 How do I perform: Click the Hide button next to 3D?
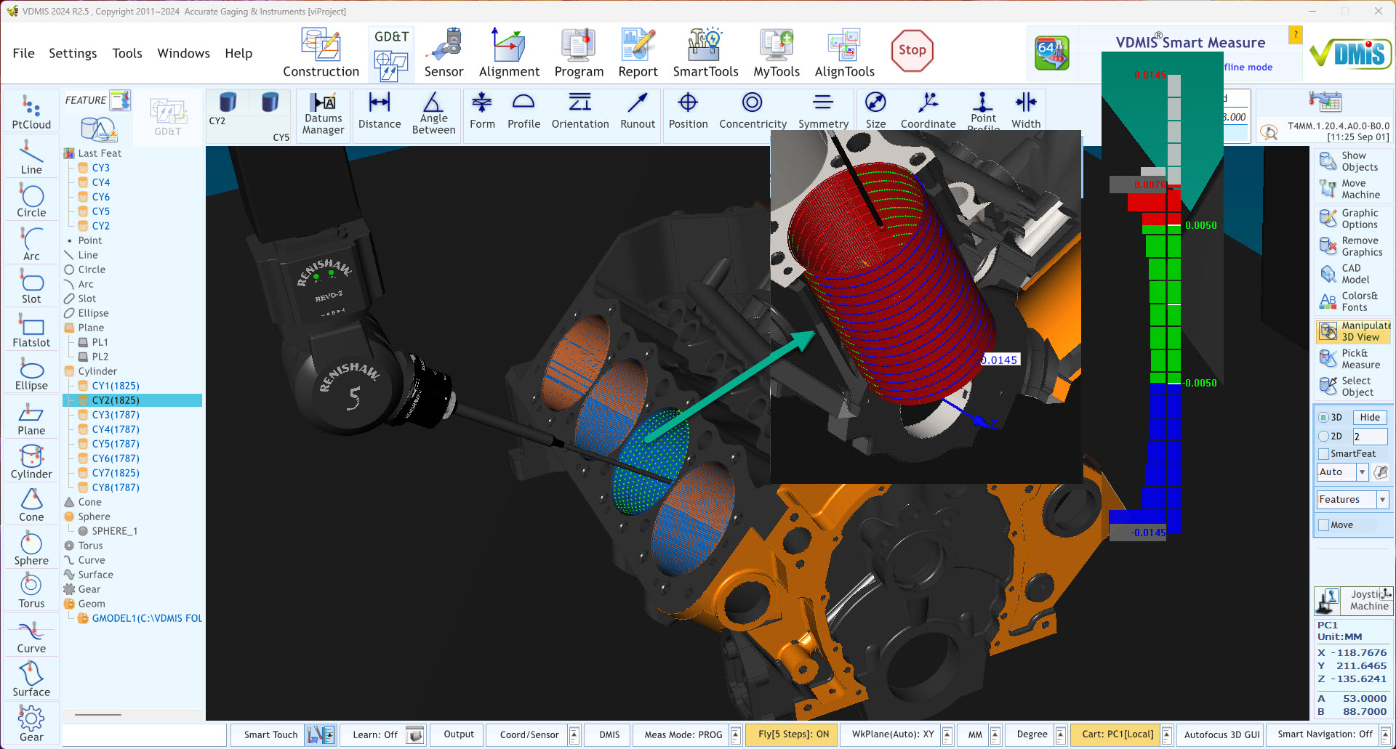click(x=1369, y=417)
